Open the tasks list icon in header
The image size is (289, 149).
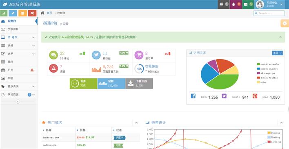(x=224, y=4)
